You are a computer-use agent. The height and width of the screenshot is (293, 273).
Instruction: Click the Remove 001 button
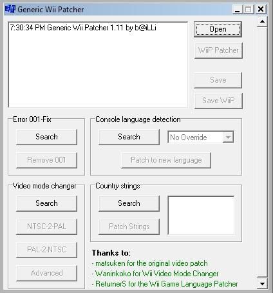46,160
